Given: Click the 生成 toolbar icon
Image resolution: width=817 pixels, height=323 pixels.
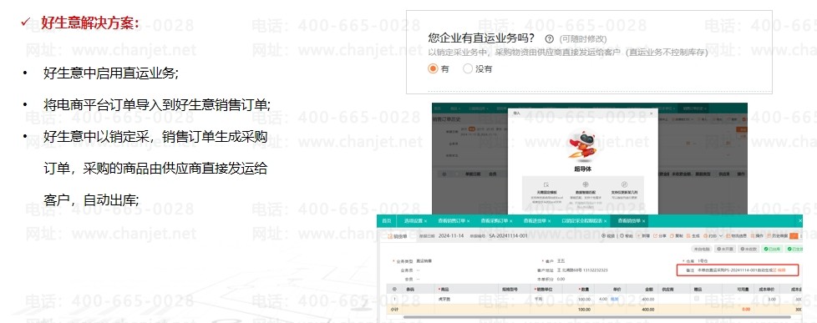Looking at the screenshot, I should 688,236.
